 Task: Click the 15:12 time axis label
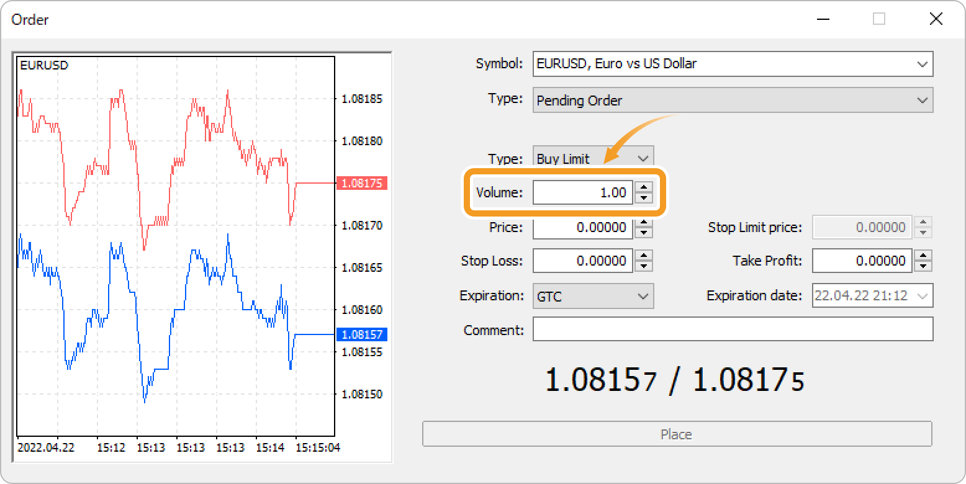[x=110, y=447]
